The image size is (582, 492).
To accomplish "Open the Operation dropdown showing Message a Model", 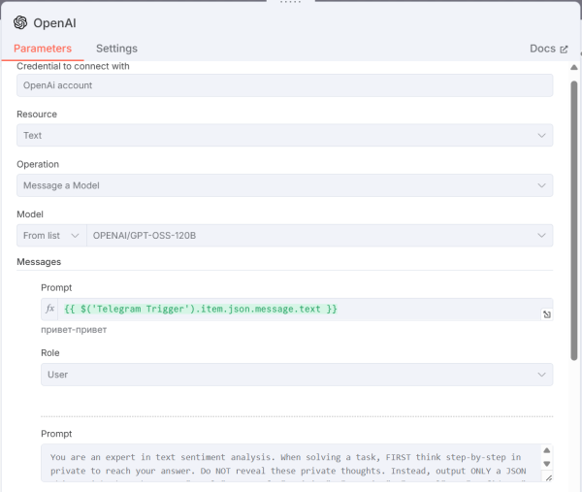I will click(x=284, y=185).
